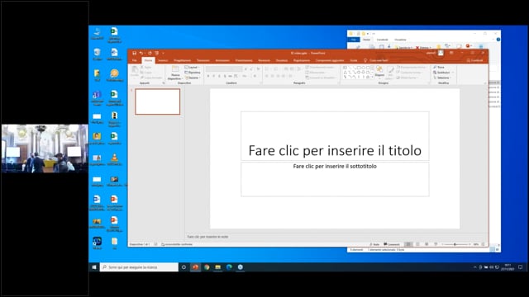
Task: Open the shapes gallery in Disegno group
Action: (x=358, y=73)
